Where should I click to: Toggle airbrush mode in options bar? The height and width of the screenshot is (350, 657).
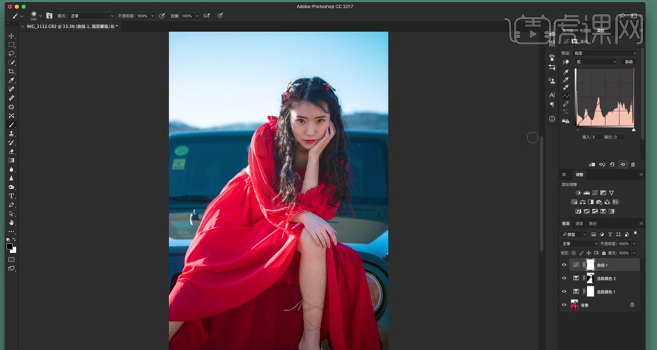[206, 15]
